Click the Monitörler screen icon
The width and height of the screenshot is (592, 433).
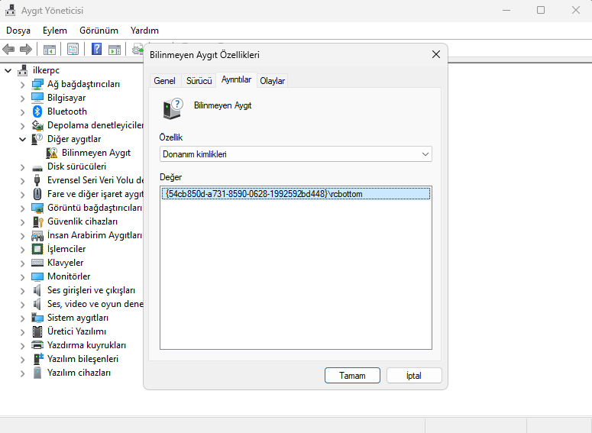[x=37, y=276]
